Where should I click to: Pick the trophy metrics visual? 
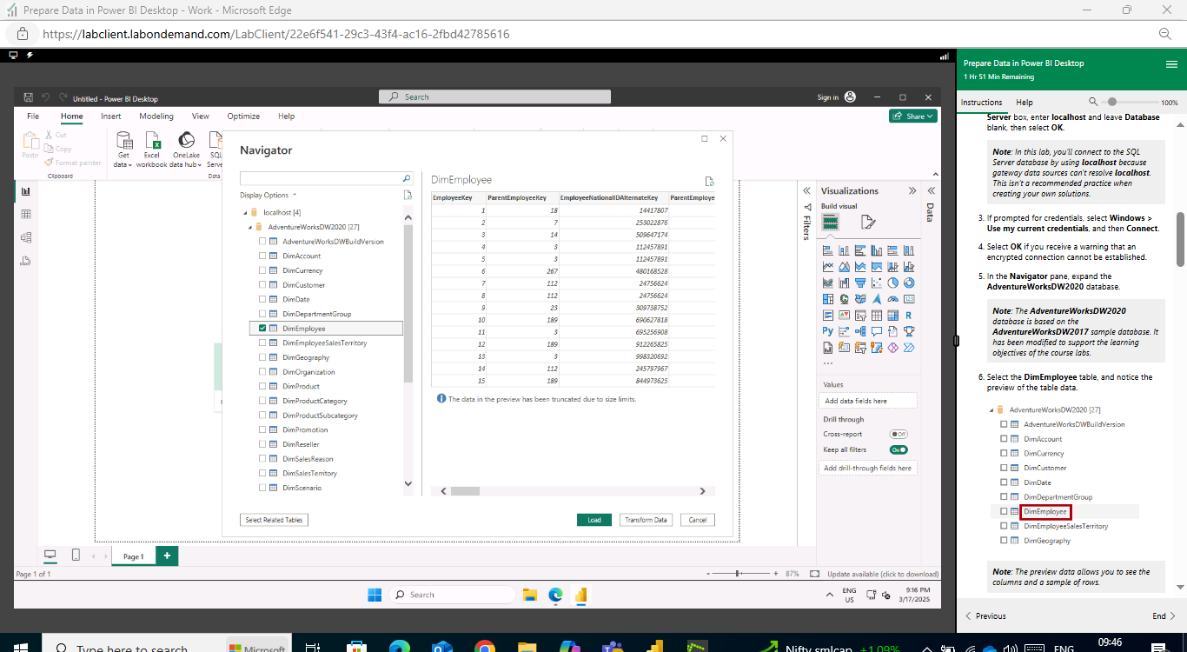point(909,331)
